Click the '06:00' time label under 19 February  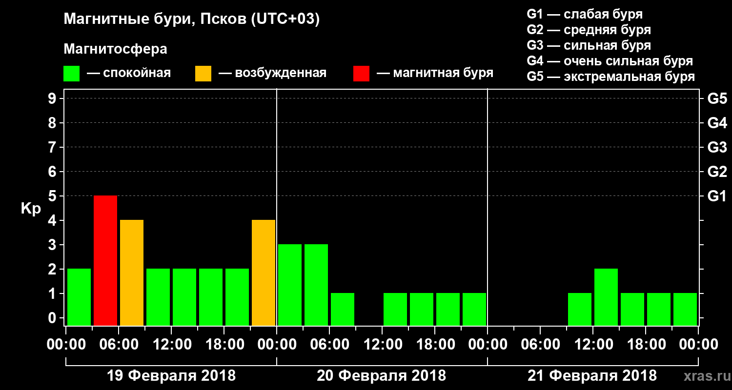coord(119,345)
